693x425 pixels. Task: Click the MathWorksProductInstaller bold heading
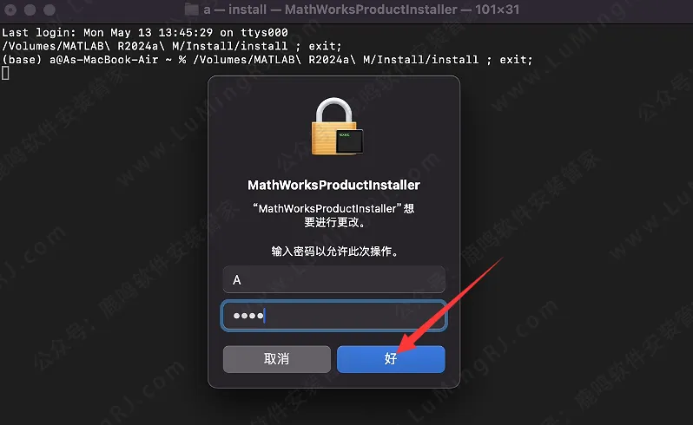tap(333, 185)
